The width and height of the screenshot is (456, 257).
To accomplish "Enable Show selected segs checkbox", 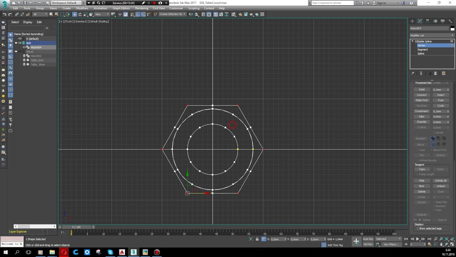I will 417,228.
